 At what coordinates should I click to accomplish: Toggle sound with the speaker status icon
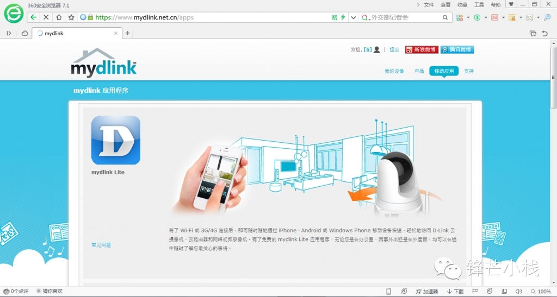pyautogui.click(x=518, y=292)
